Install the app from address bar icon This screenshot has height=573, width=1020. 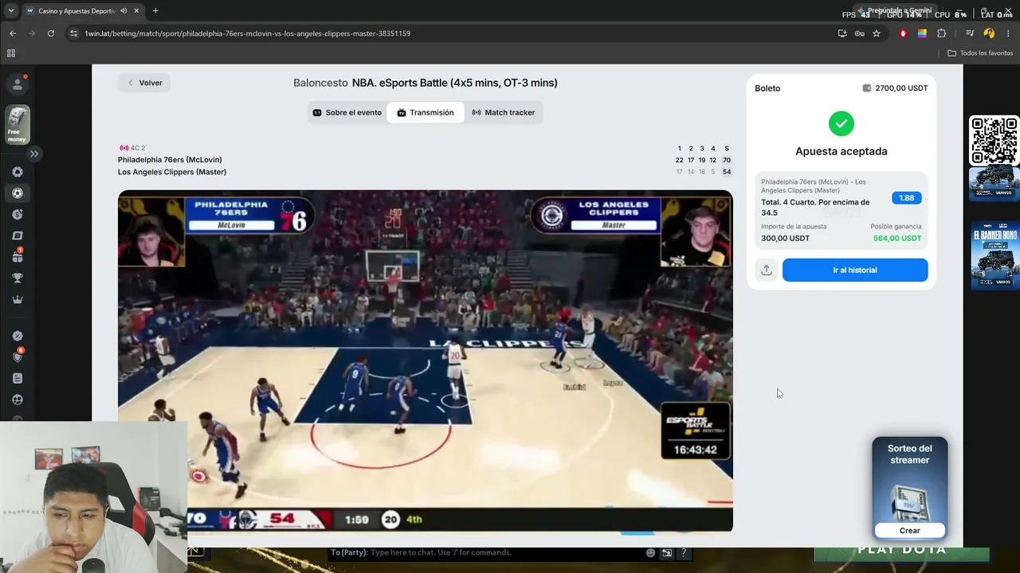coord(842,33)
